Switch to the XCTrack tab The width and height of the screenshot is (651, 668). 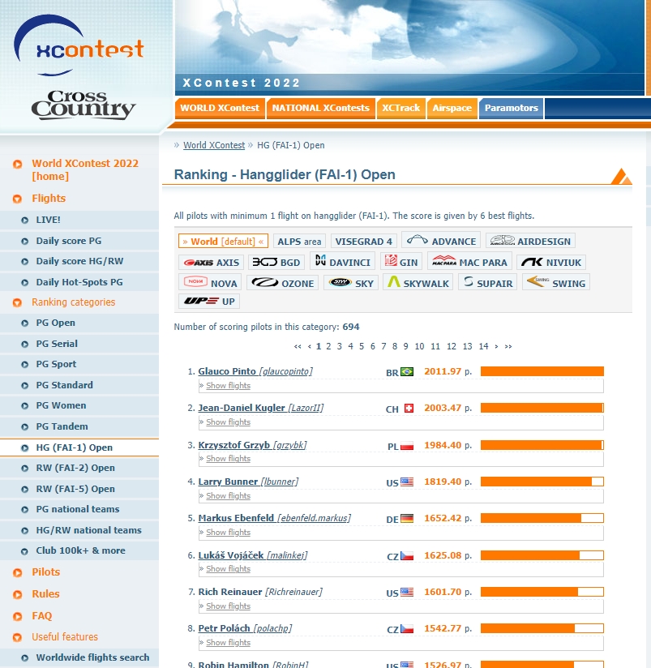(401, 108)
